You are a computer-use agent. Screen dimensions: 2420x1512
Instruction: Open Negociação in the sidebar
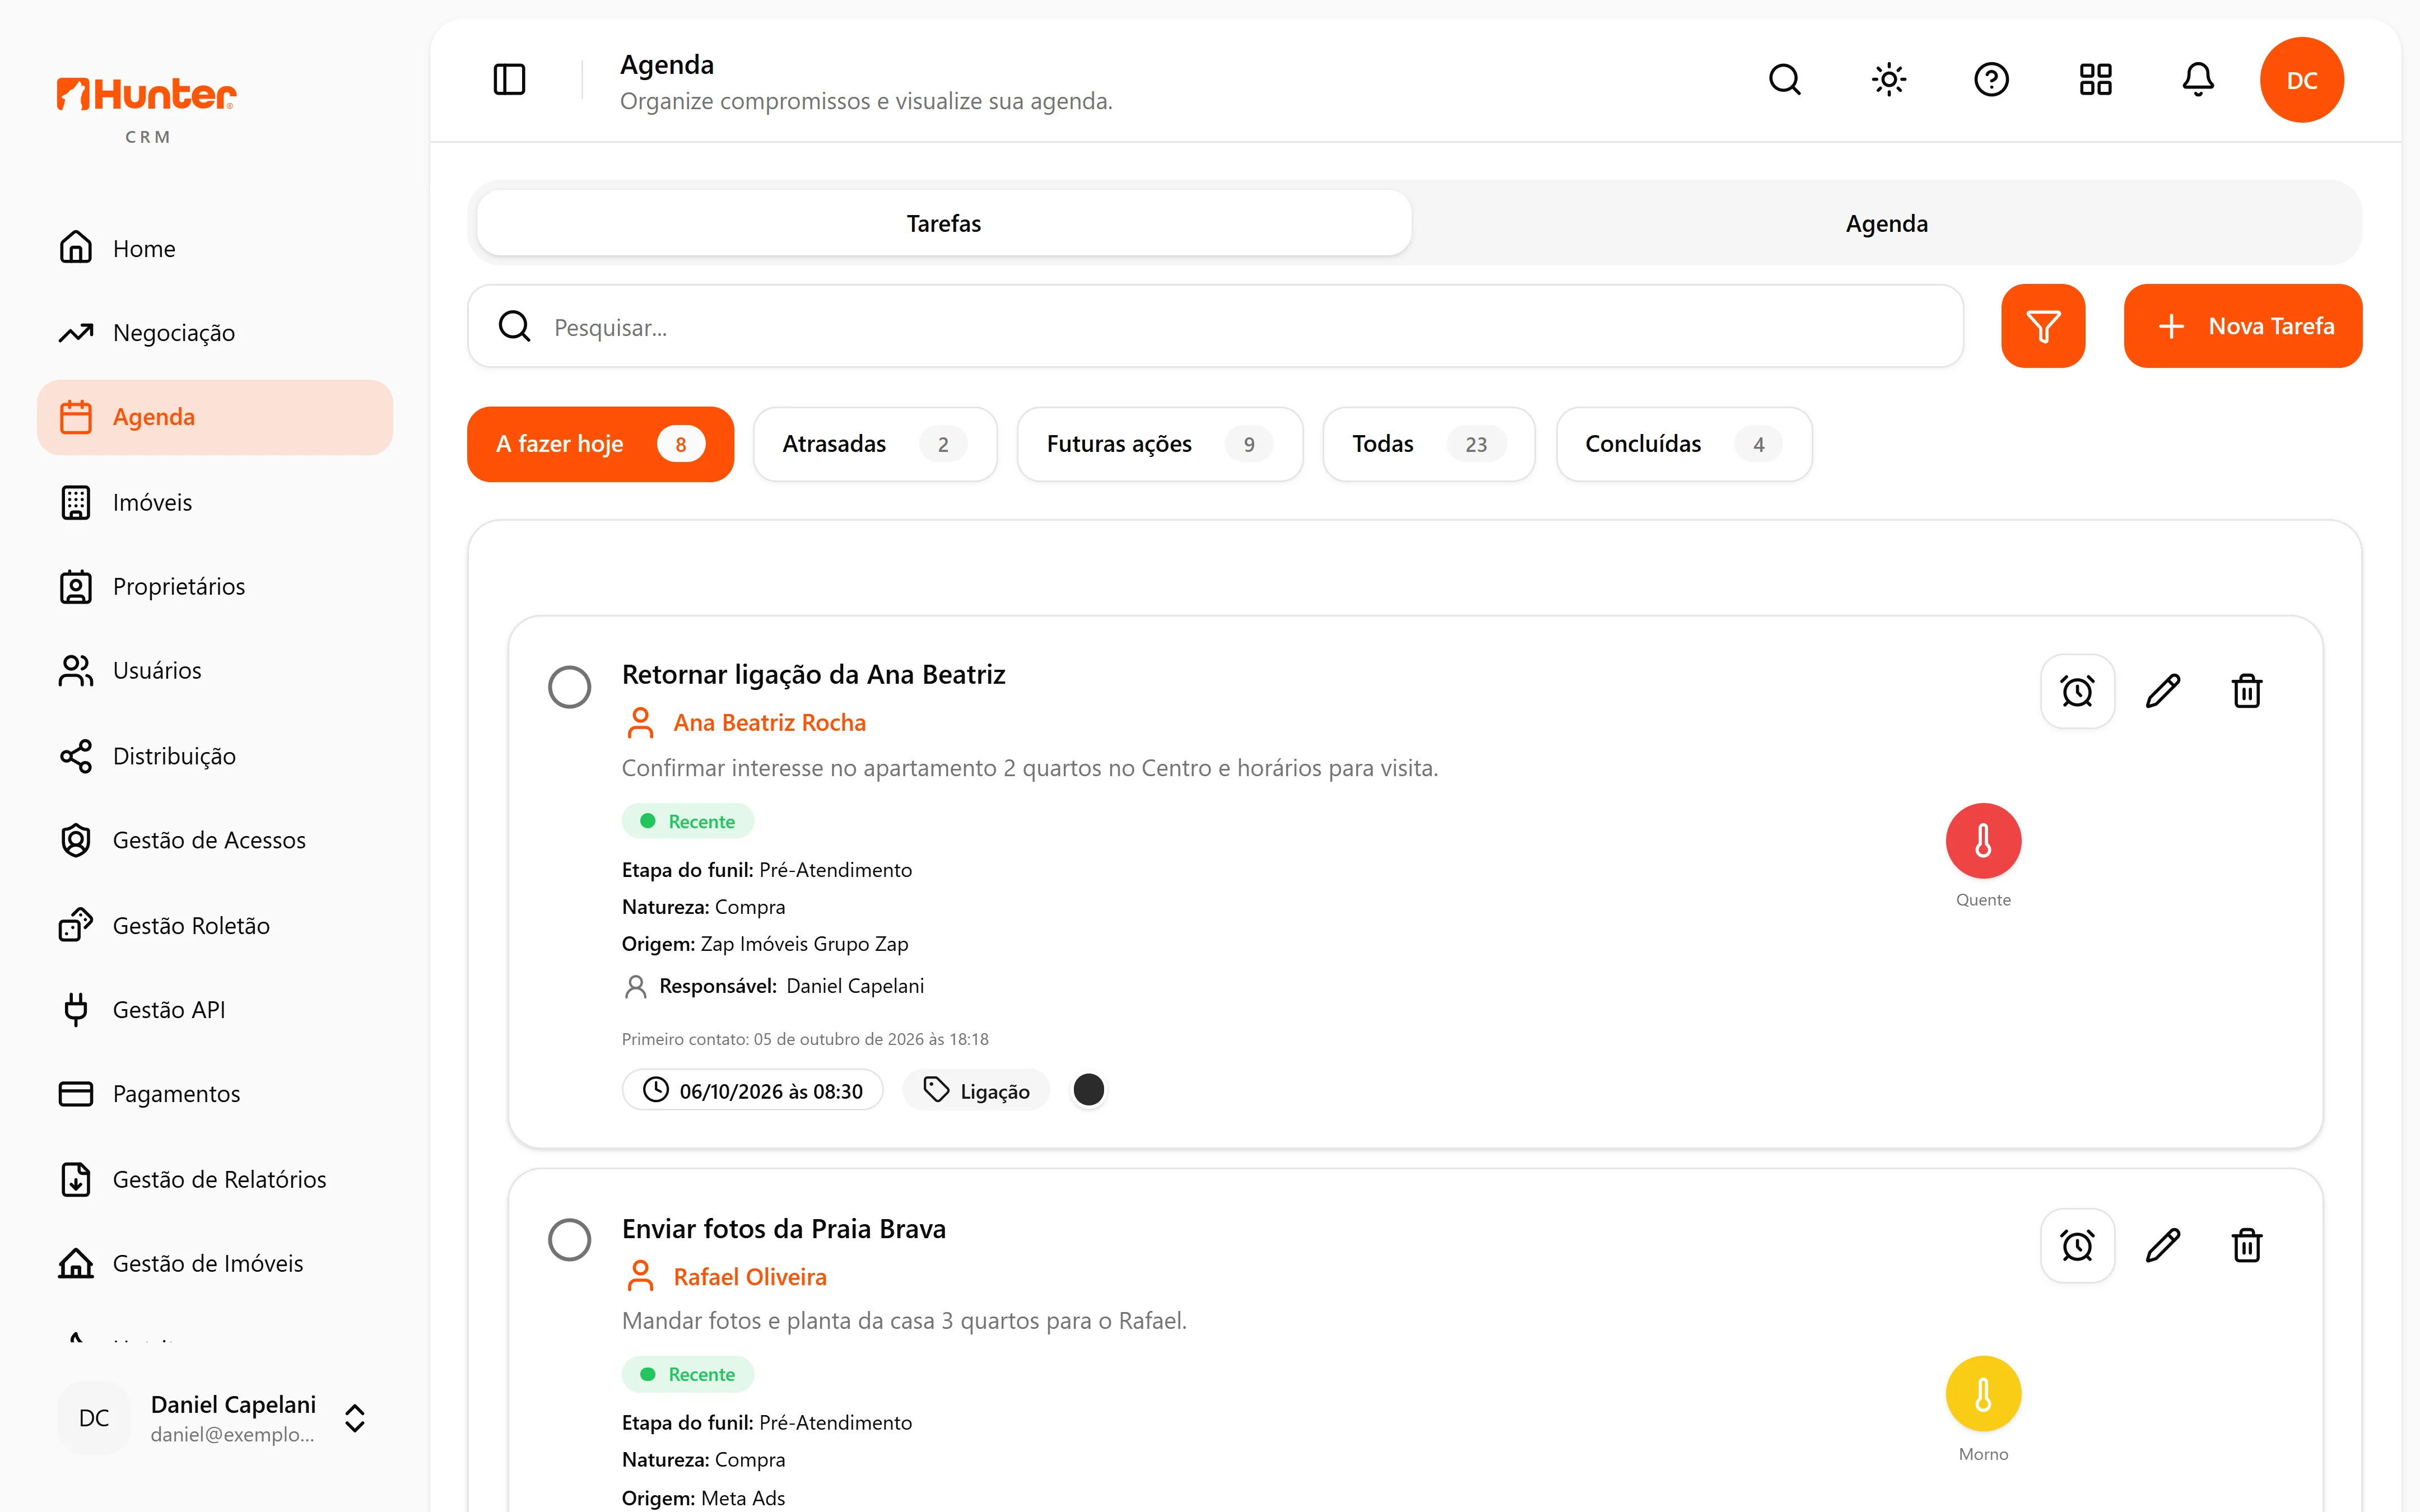[x=215, y=333]
